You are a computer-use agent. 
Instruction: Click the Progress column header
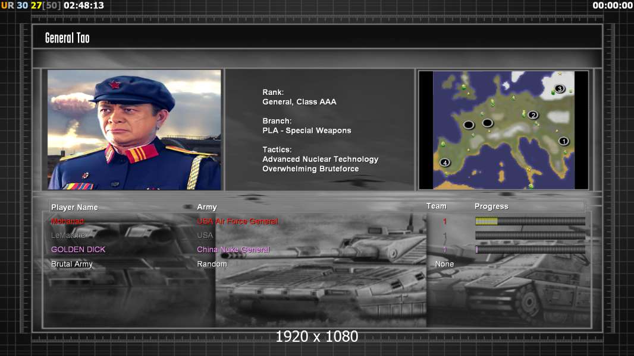[491, 206]
